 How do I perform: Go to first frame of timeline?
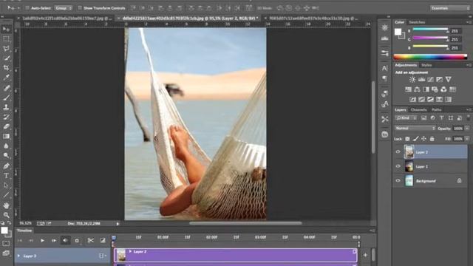click(20, 240)
